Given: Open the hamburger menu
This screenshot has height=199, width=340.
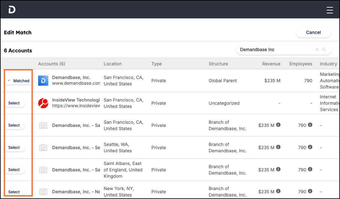Looking at the screenshot, I should 330,10.
